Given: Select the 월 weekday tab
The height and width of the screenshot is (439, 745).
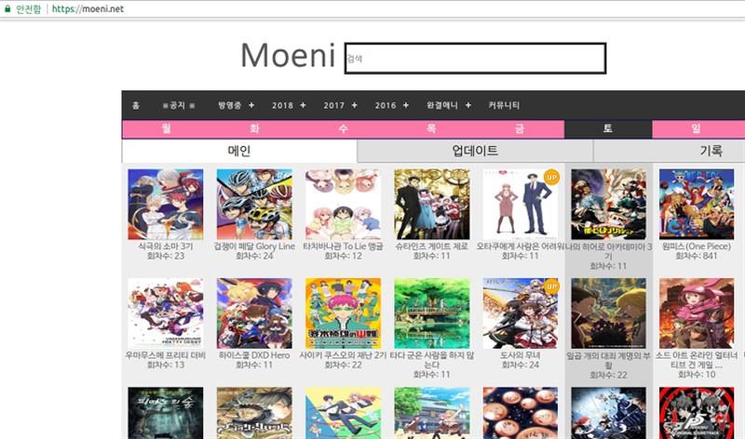Looking at the screenshot, I should [167, 128].
